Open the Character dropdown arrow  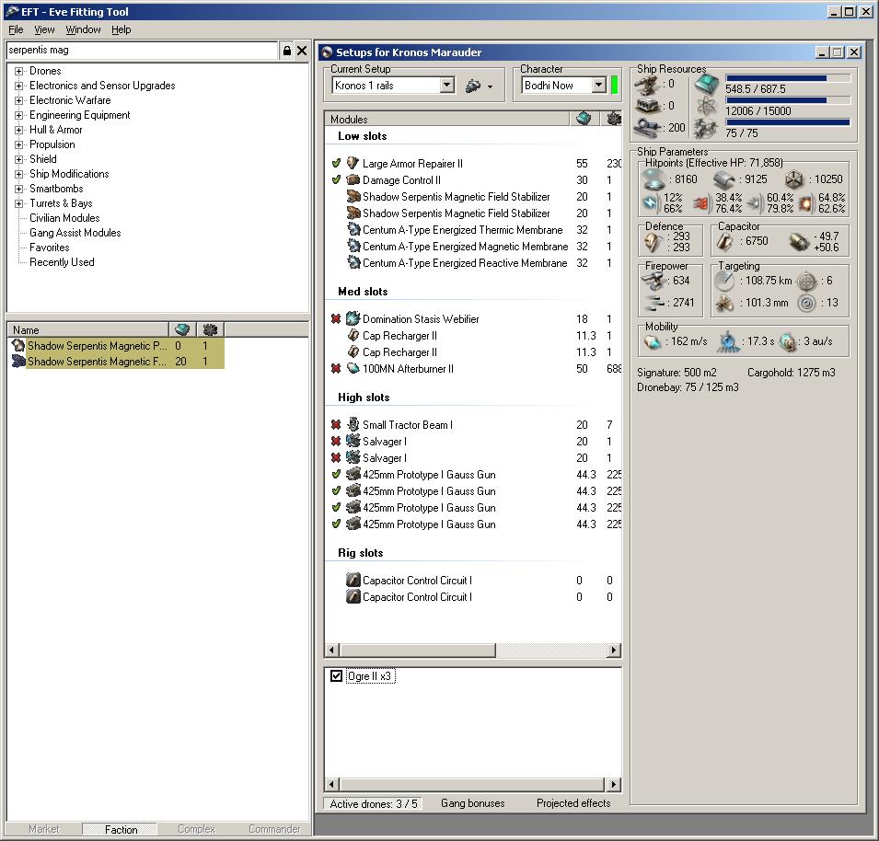(x=598, y=86)
